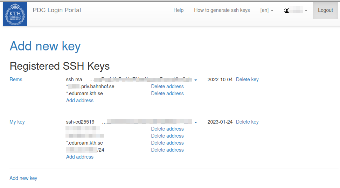The width and height of the screenshot is (340, 188).
Task: Delete the Rems key
Action: point(247,79)
